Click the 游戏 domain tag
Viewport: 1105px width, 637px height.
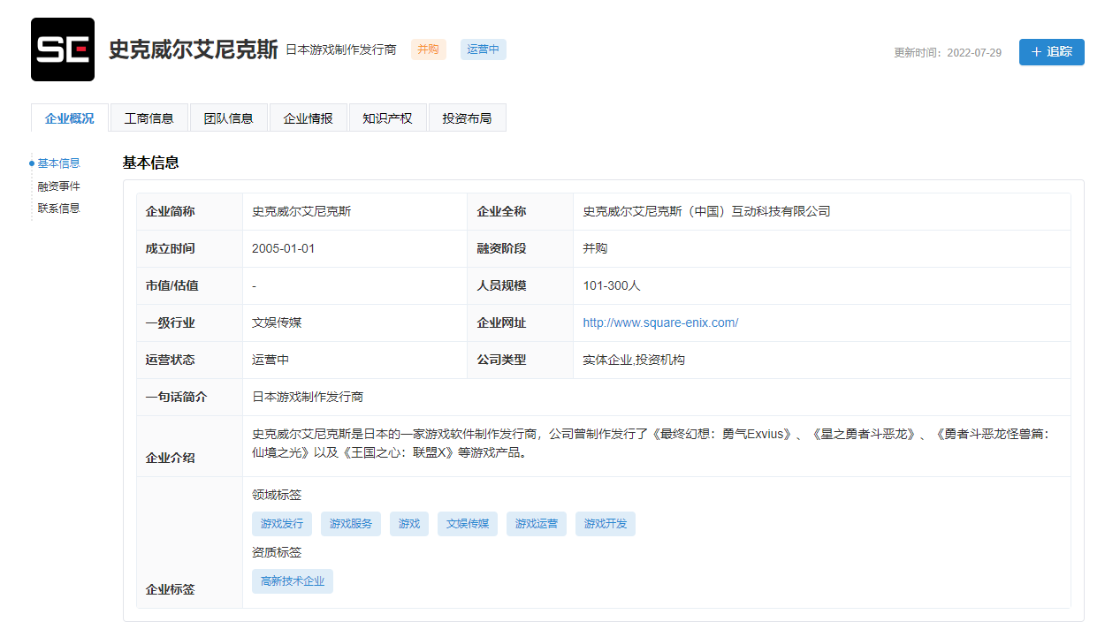pyautogui.click(x=409, y=524)
